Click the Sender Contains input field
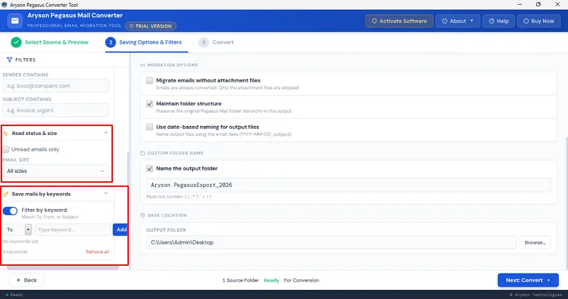The height and width of the screenshot is (299, 568). coord(56,86)
